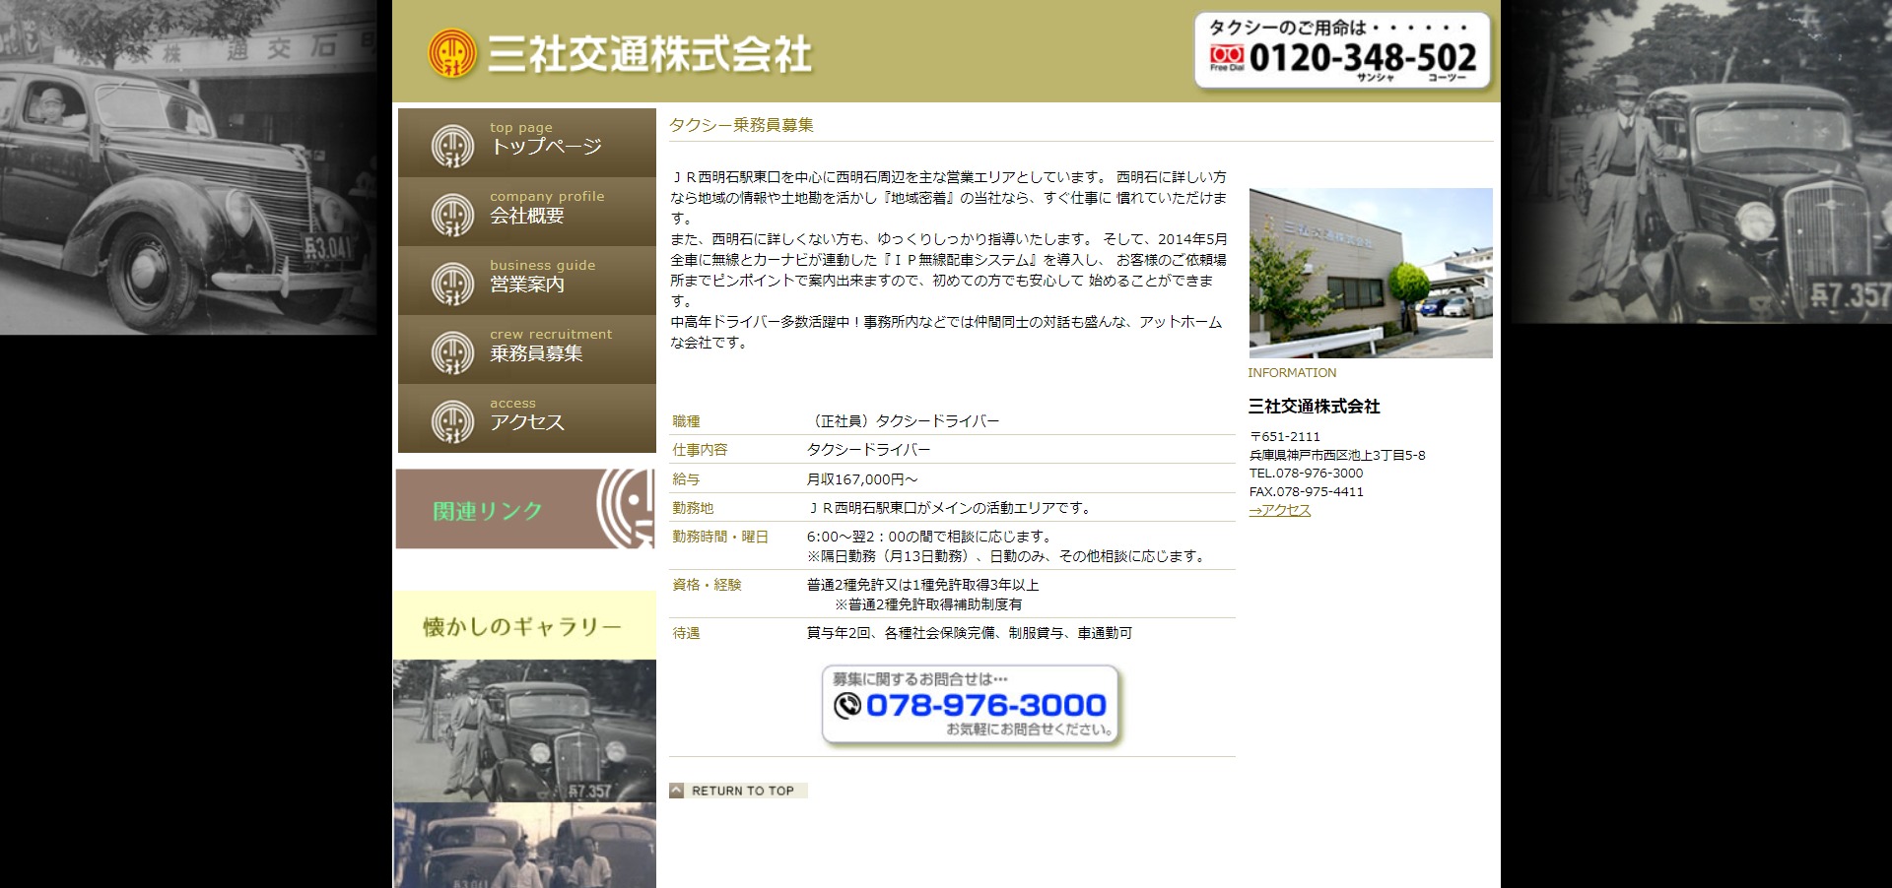
Task: Click the phone icon beside 078-976-3000
Action: click(847, 705)
